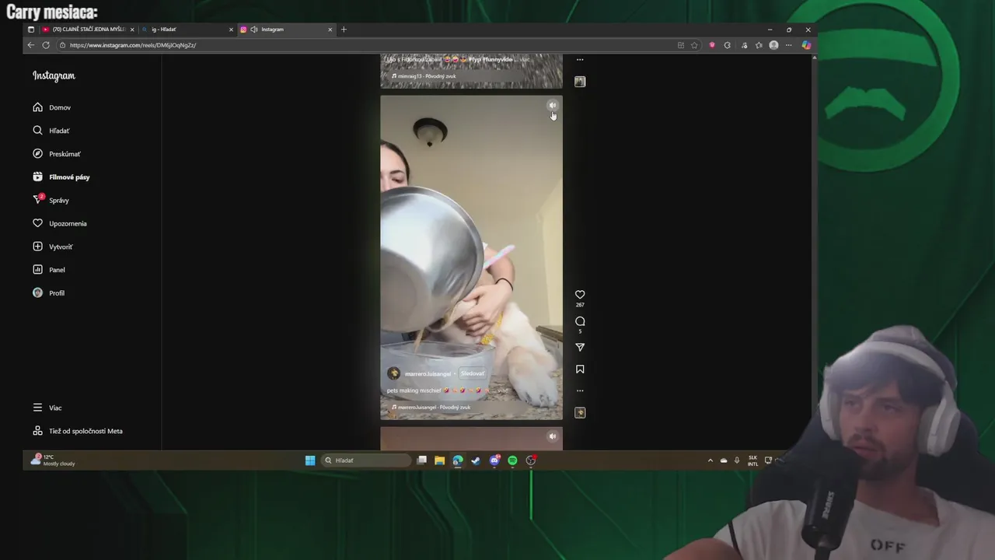
Task: Open audio thumbnail of previous reel
Action: coord(580,81)
